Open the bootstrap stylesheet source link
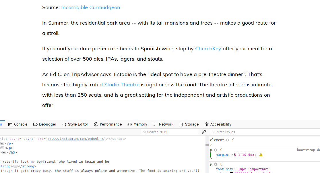This screenshot has width=320, height=173. [x=308, y=150]
